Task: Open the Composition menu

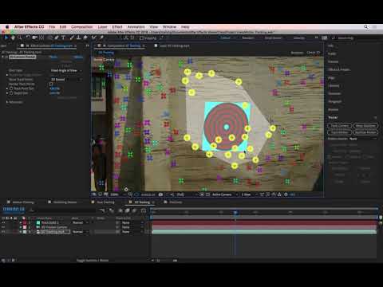Action: coord(82,27)
